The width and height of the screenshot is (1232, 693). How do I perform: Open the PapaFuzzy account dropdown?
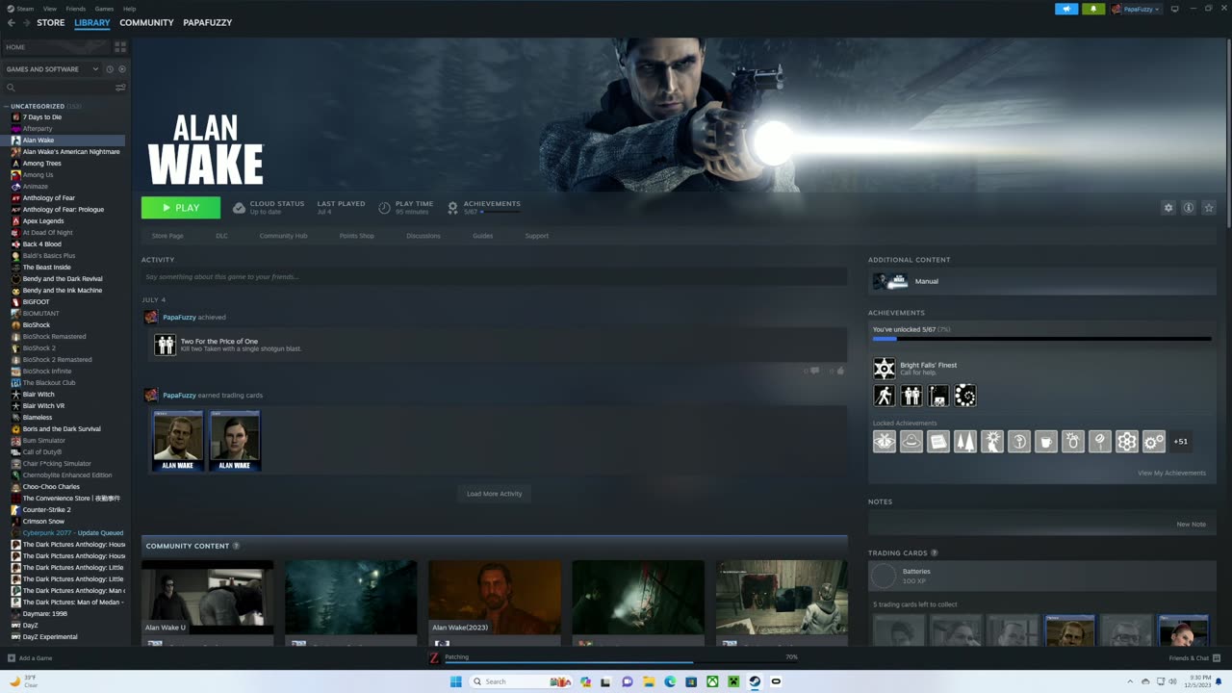[1136, 9]
